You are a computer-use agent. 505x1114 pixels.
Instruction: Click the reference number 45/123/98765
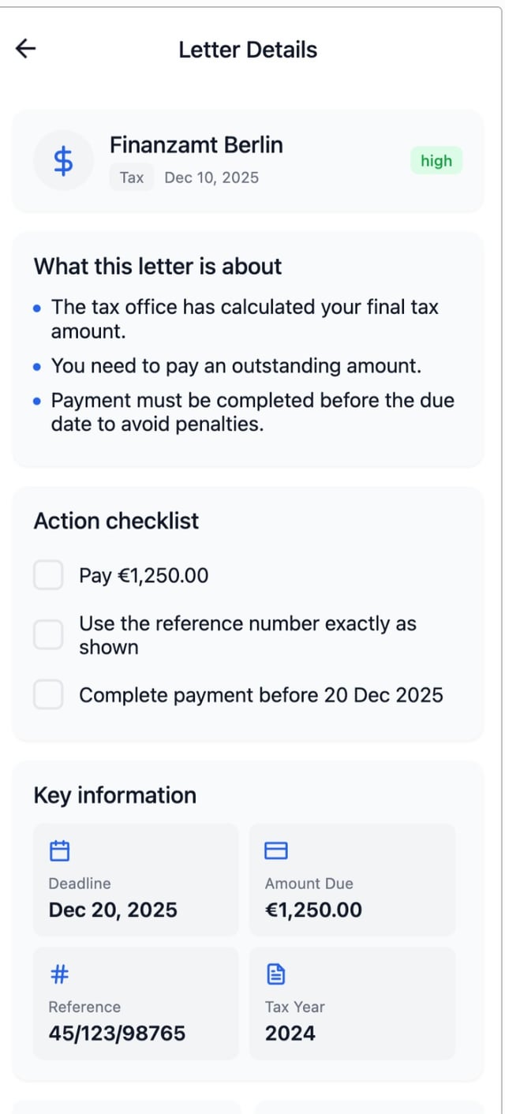tap(117, 1034)
